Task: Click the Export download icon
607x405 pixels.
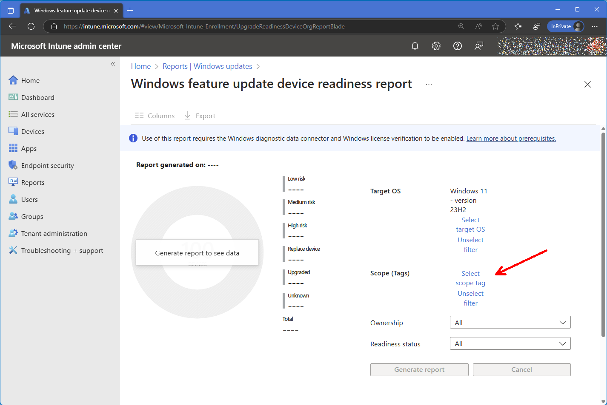Action: (x=187, y=116)
